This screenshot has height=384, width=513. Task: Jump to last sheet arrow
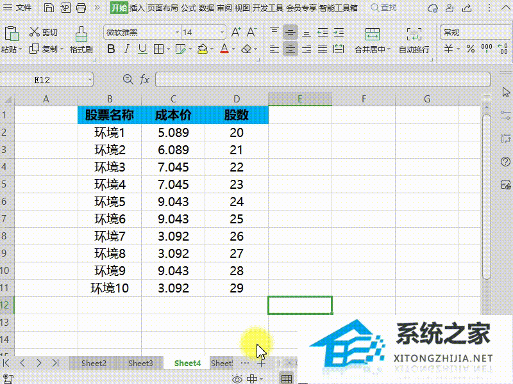pos(55,363)
